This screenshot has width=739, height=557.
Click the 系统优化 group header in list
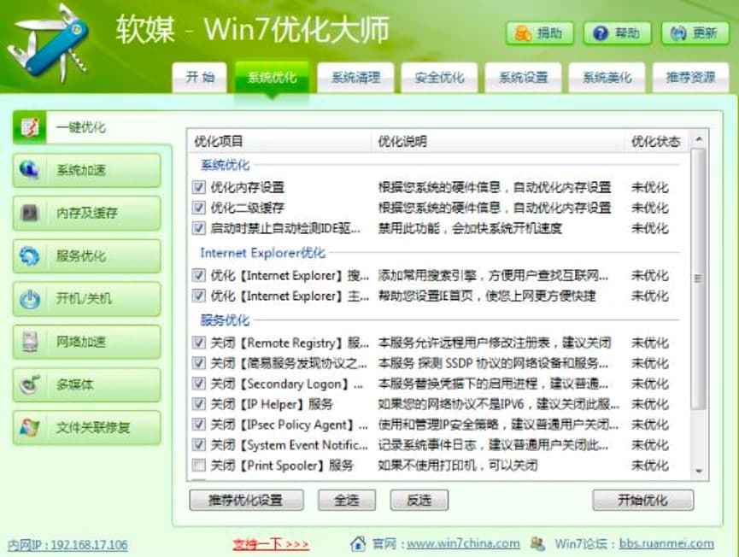226,165
